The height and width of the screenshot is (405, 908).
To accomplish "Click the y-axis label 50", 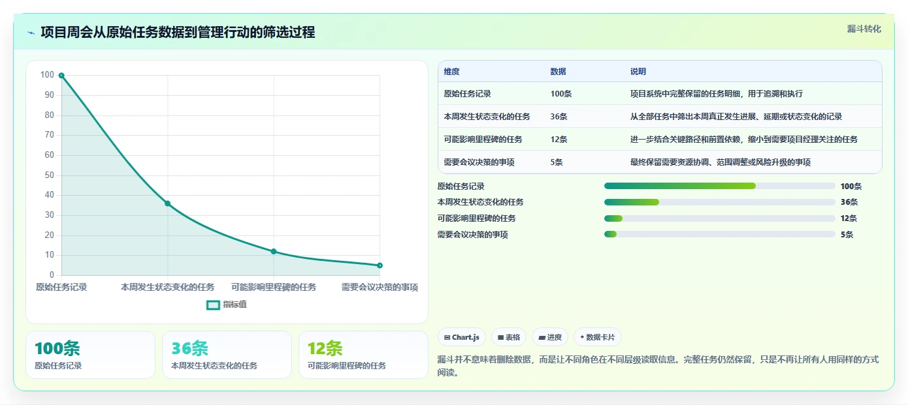I will coord(49,175).
